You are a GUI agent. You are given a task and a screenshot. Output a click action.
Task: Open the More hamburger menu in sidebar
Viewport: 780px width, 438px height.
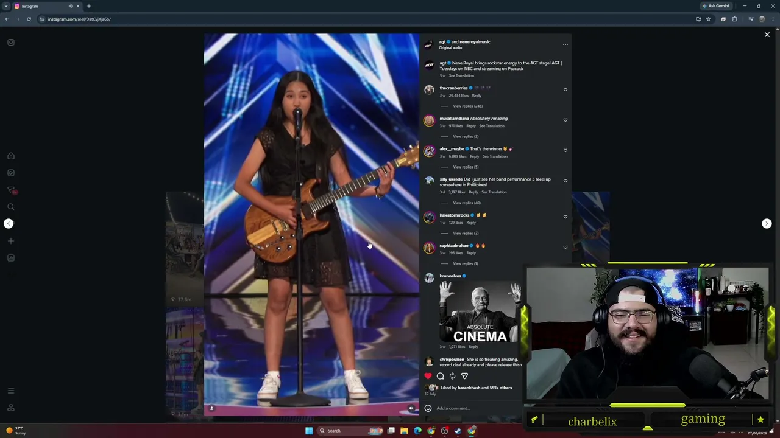[x=11, y=391]
